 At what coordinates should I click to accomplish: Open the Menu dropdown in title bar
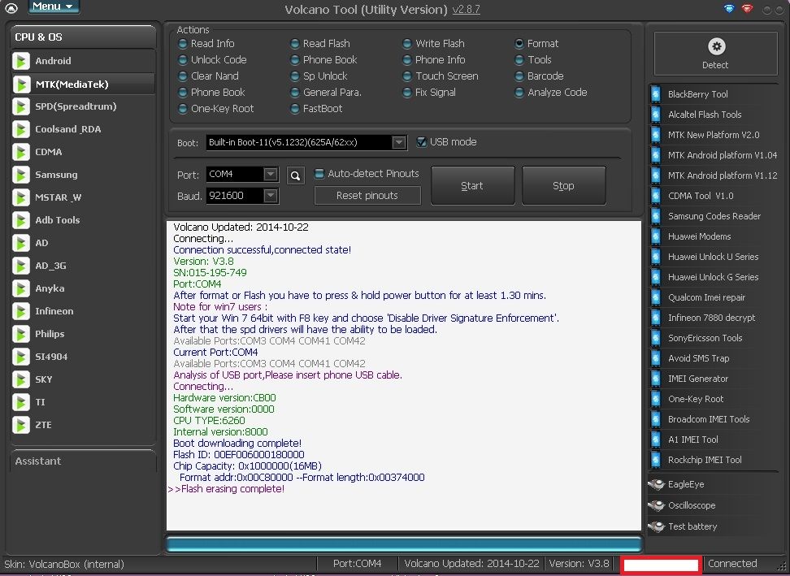54,6
